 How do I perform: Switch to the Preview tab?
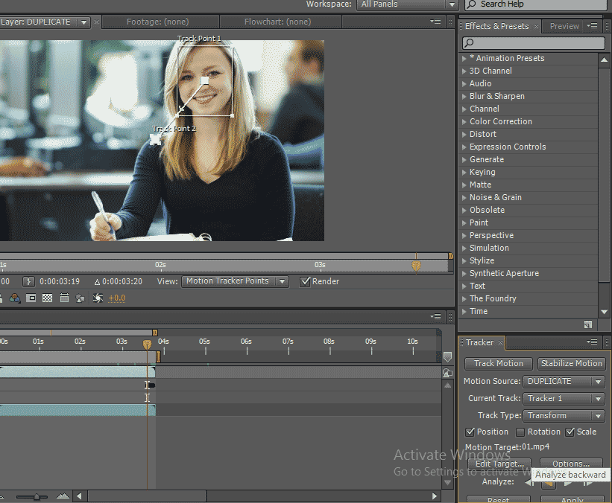click(564, 26)
